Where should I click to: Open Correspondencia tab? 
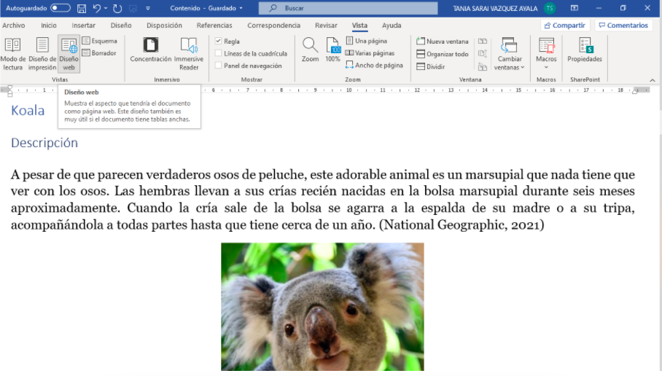click(274, 26)
